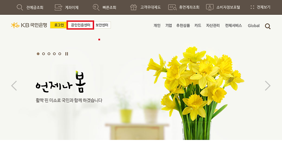The image size is (282, 145).
Task: Click the 전예금조회 magnifier icon
Action: (x=20, y=7)
